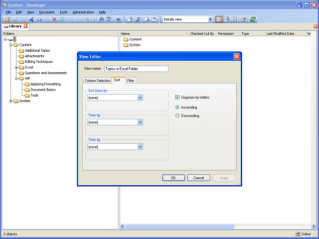This screenshot has width=319, height=239.
Task: Click the Undo arrow toolbar icon
Action: pyautogui.click(x=71, y=19)
